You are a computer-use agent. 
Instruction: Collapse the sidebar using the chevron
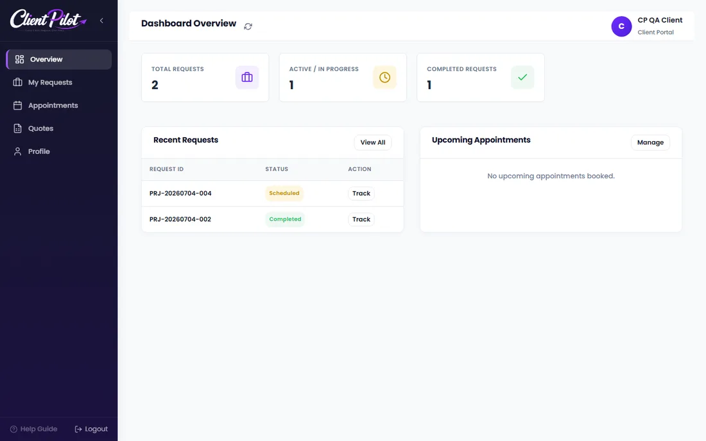pyautogui.click(x=102, y=21)
